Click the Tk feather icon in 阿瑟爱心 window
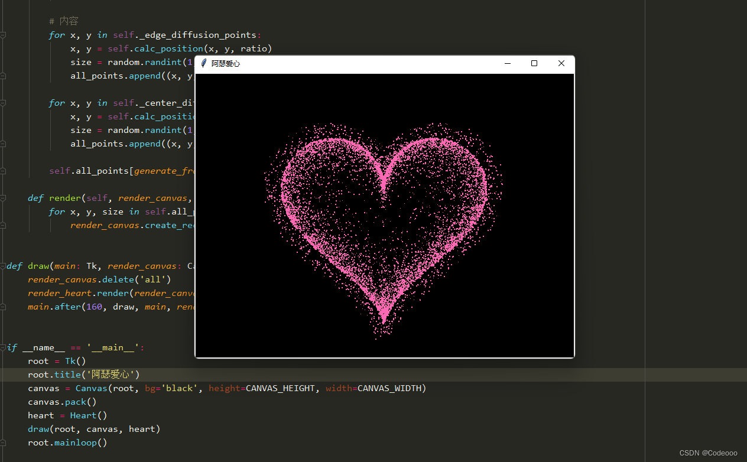 (x=204, y=63)
